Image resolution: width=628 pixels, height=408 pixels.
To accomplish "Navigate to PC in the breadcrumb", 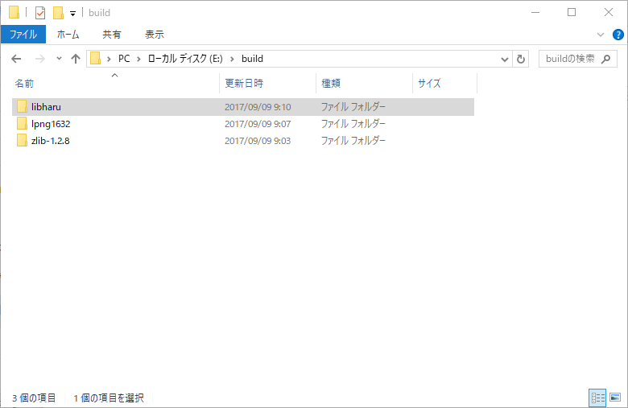I will coord(124,59).
